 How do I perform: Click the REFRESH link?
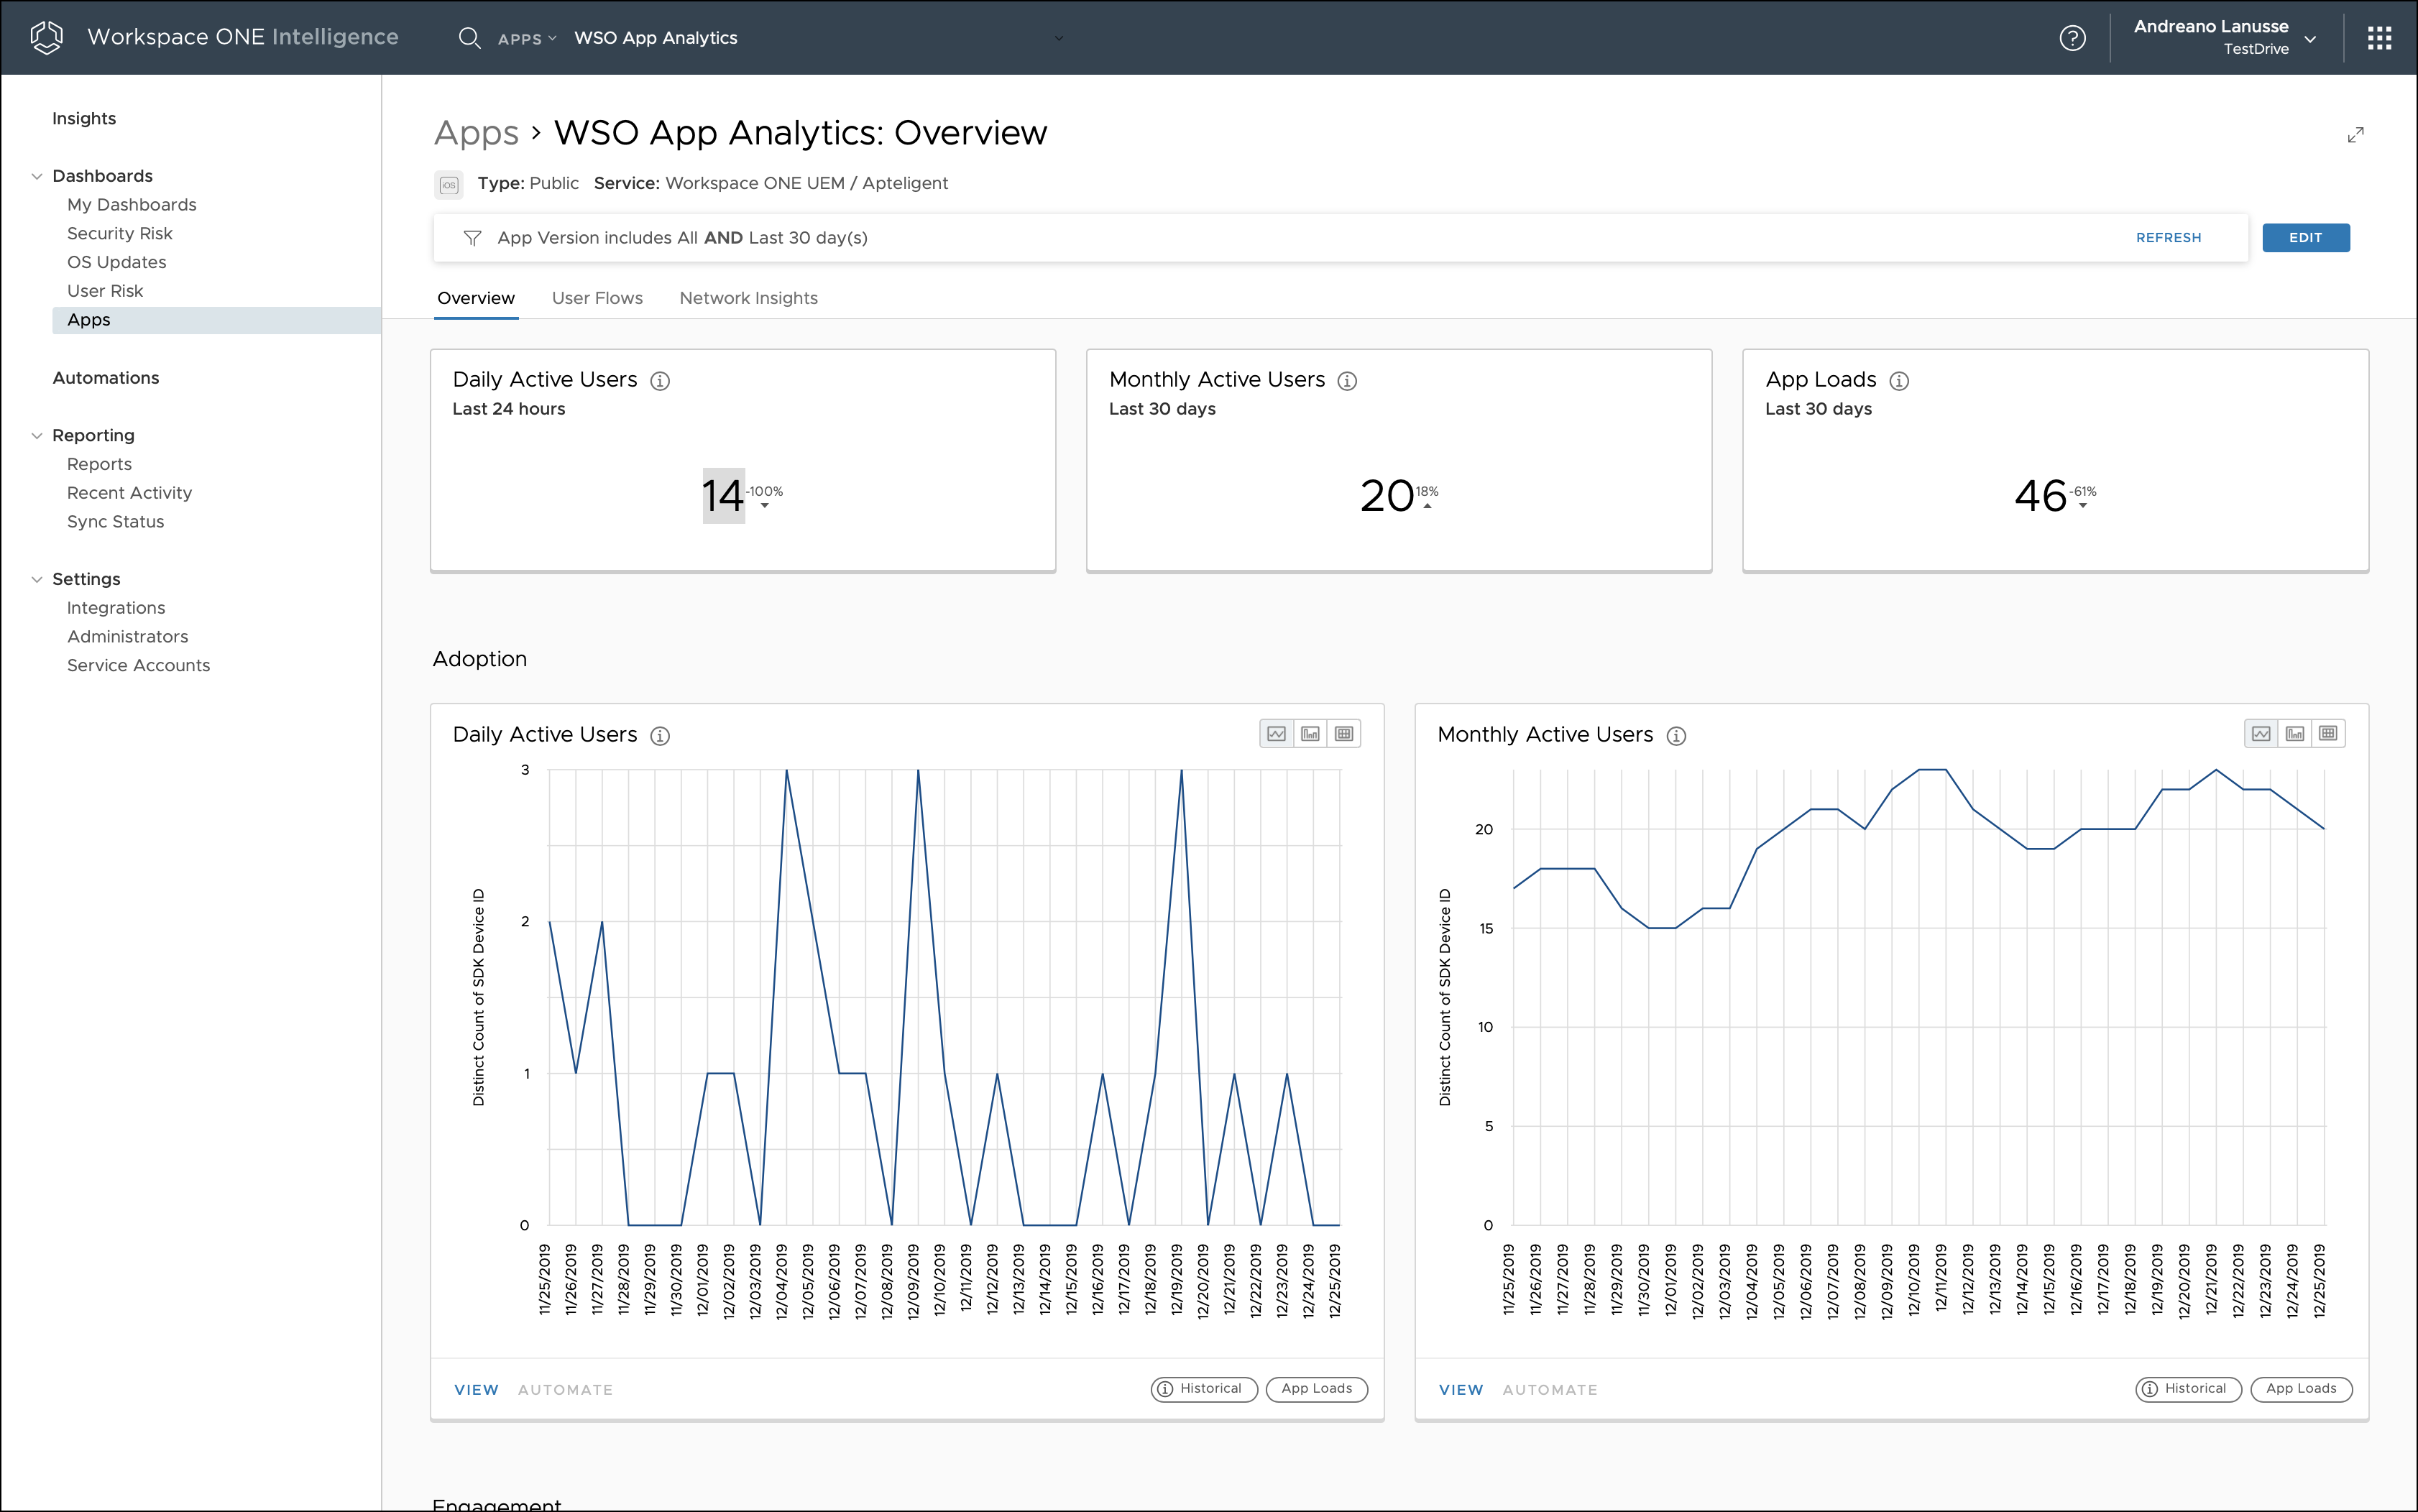[2168, 238]
